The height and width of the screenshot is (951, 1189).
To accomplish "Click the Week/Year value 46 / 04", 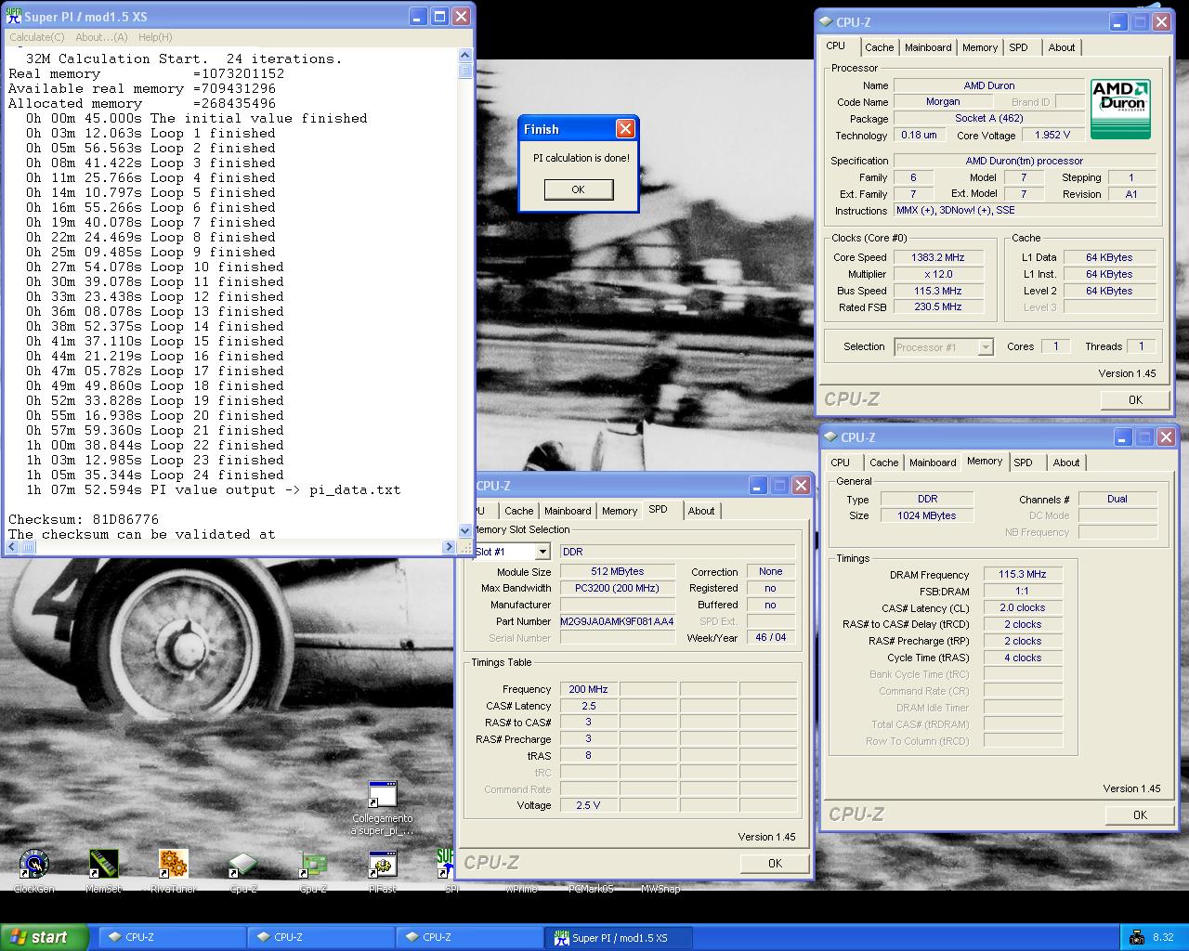I will click(770, 638).
